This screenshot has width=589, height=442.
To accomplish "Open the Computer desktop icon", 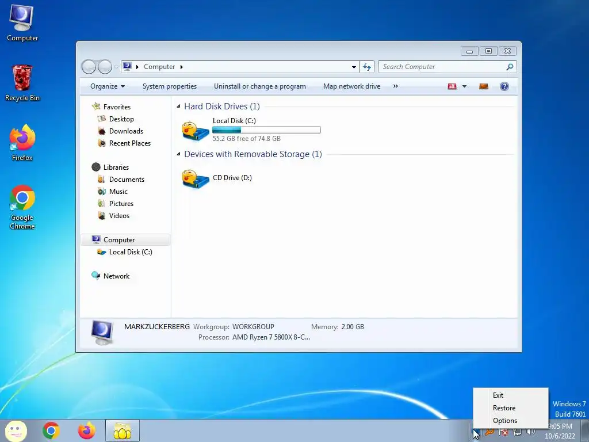I will [22, 22].
